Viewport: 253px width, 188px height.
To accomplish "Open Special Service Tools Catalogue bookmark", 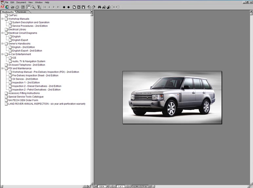I will coord(26,97).
